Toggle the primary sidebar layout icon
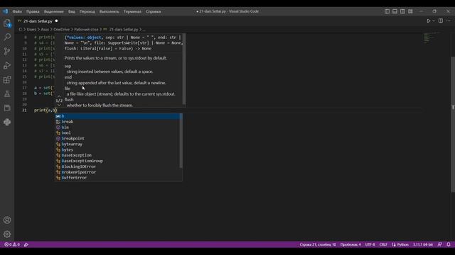The height and width of the screenshot is (255, 455). pyautogui.click(x=387, y=11)
